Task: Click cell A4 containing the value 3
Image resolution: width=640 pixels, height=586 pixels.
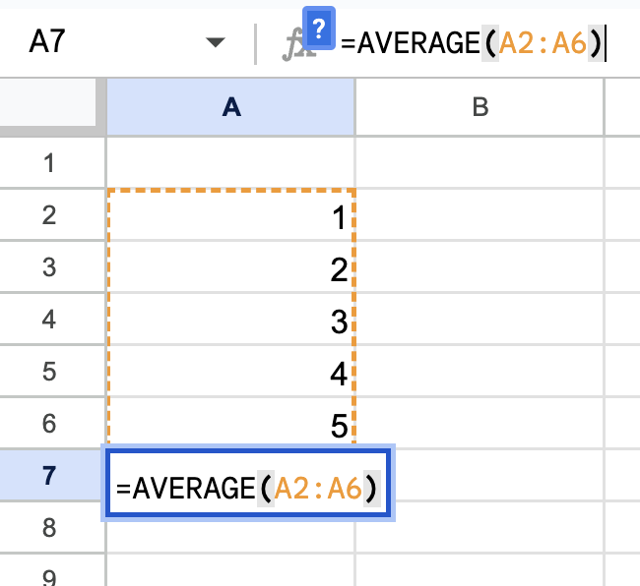Action: (x=230, y=321)
